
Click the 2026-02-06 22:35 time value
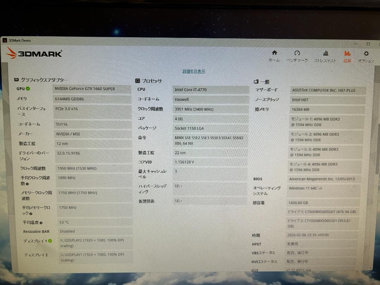(x=322, y=235)
